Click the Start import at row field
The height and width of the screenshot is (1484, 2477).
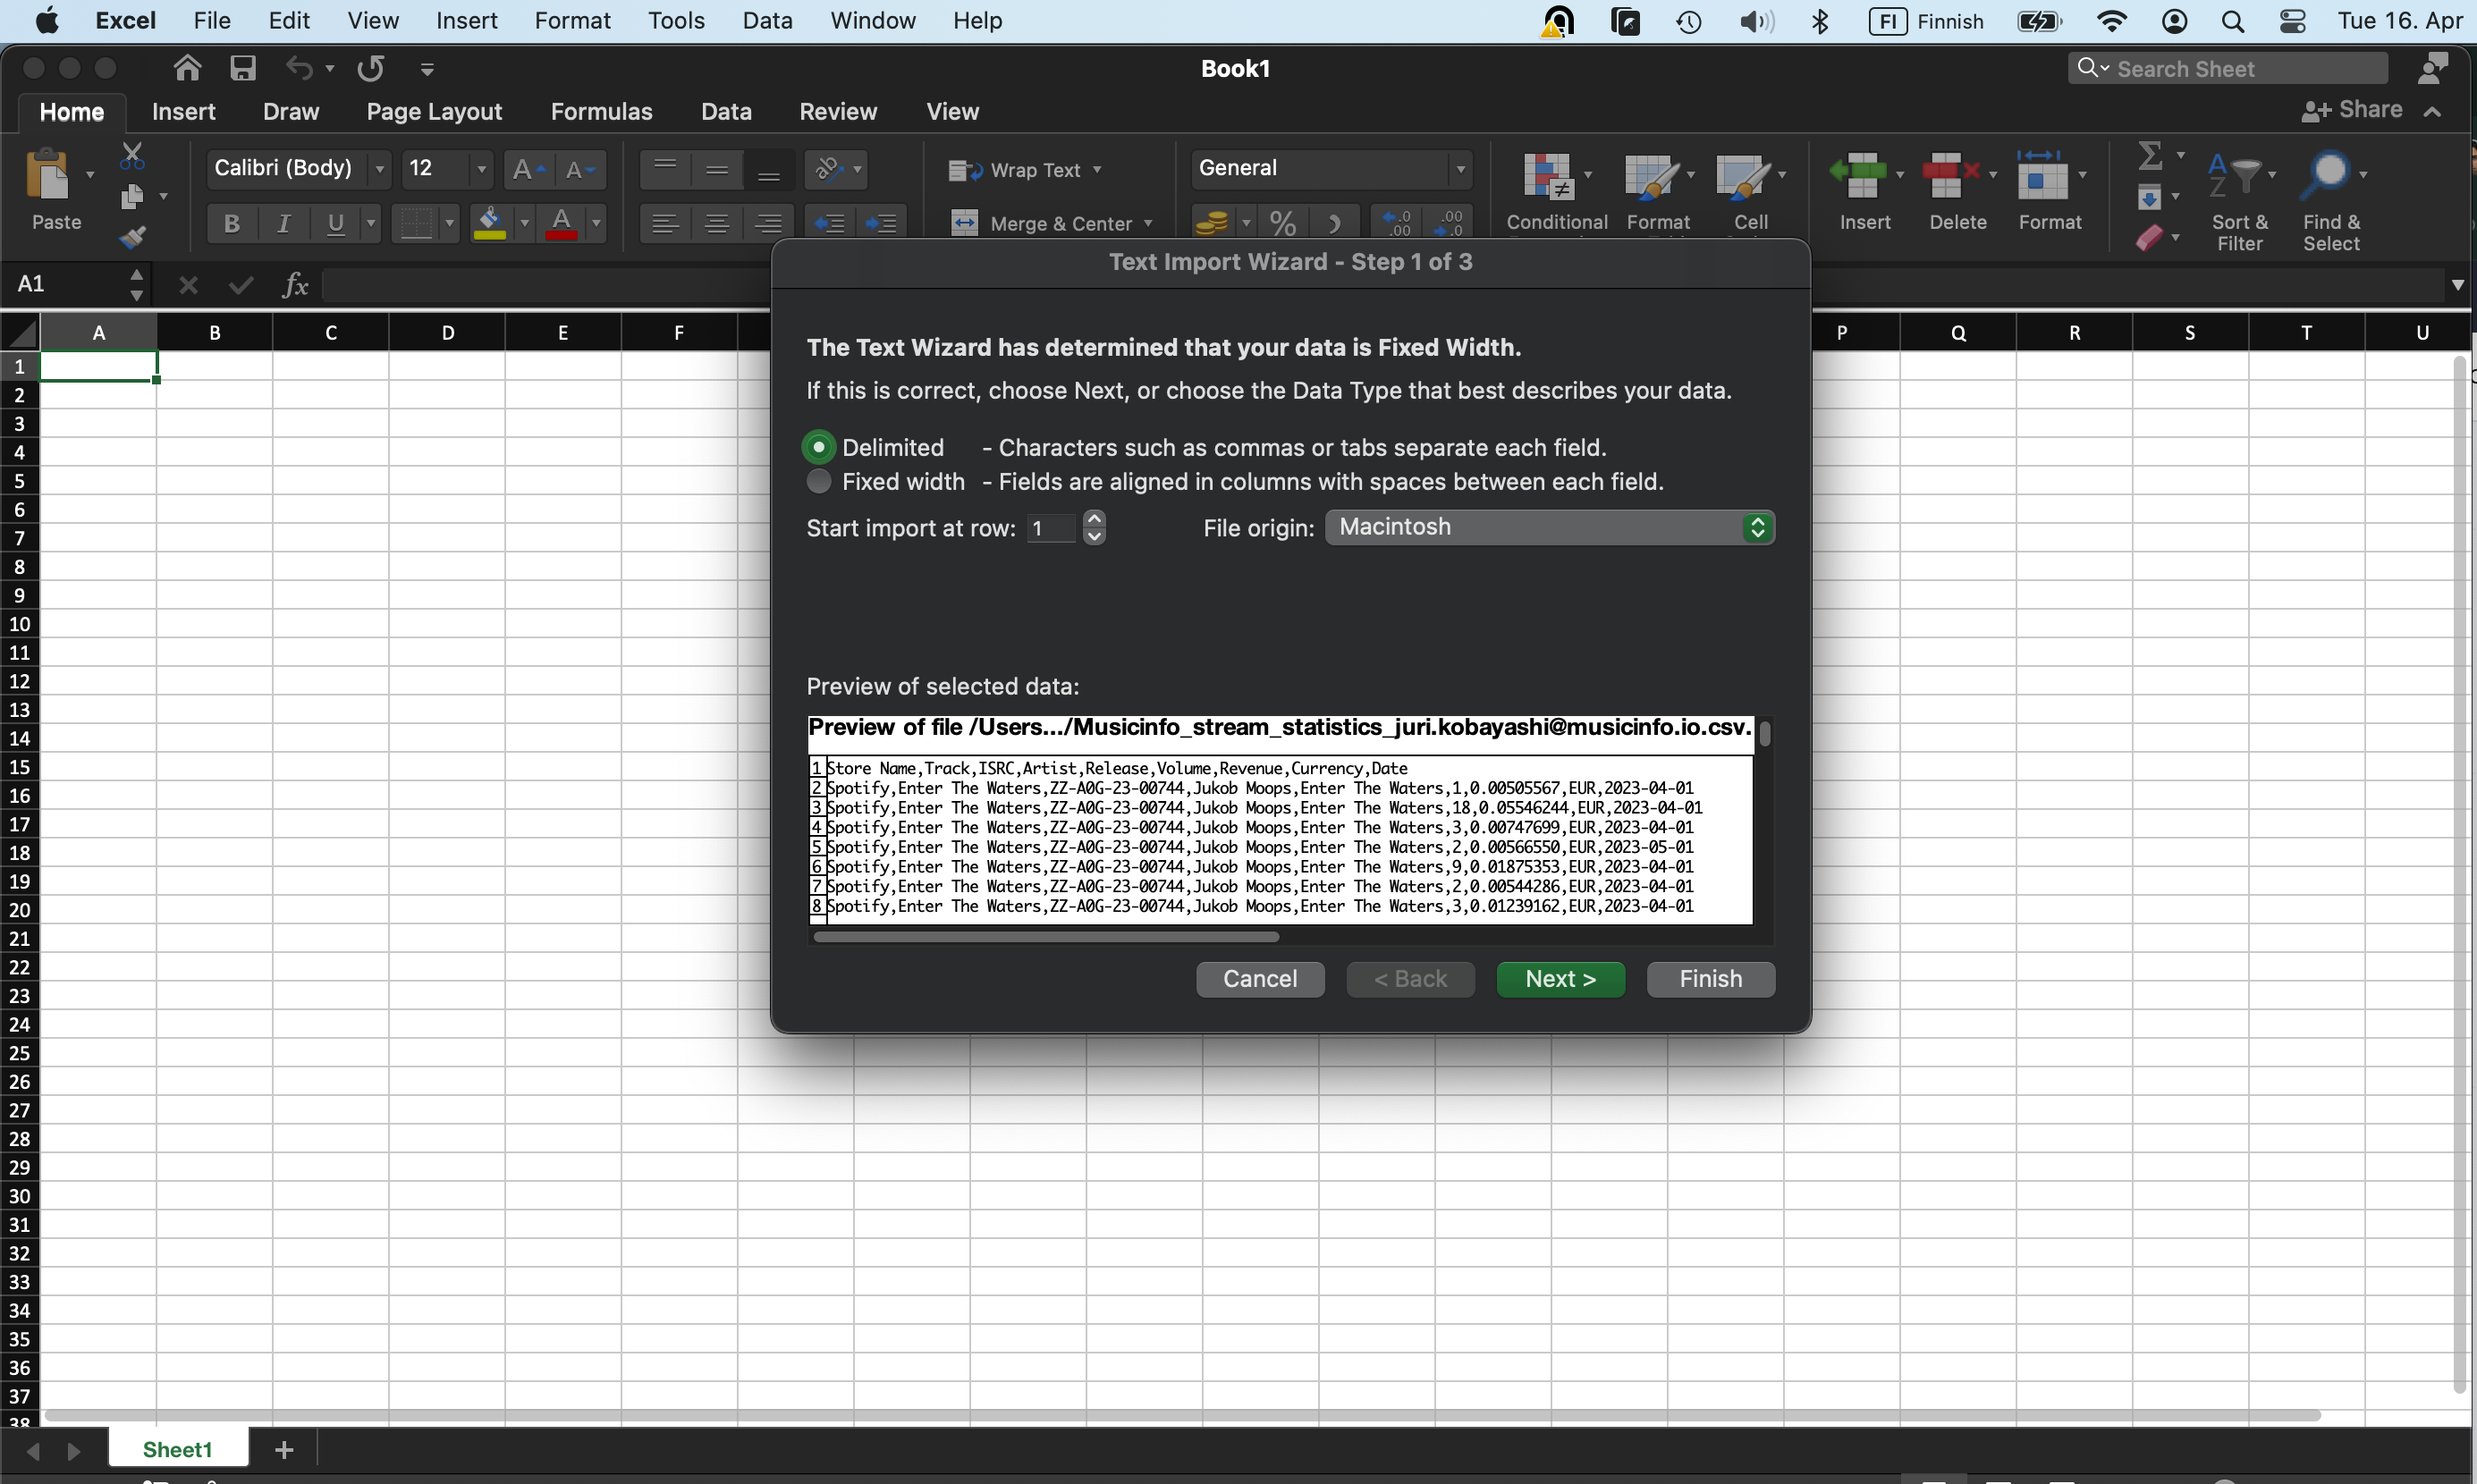click(x=1051, y=527)
